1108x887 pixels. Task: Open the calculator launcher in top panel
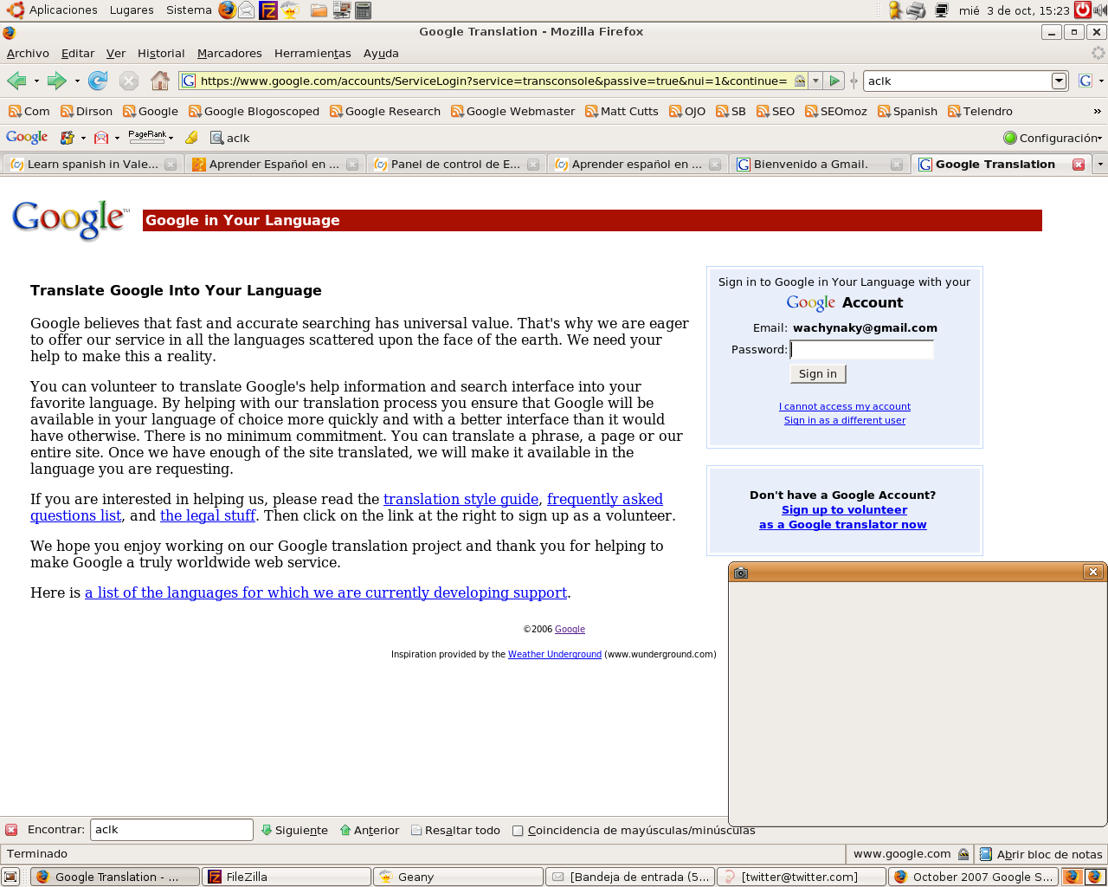coord(364,10)
